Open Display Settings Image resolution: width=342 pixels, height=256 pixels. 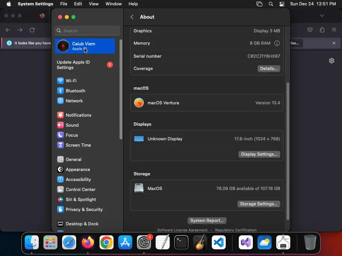click(x=259, y=154)
